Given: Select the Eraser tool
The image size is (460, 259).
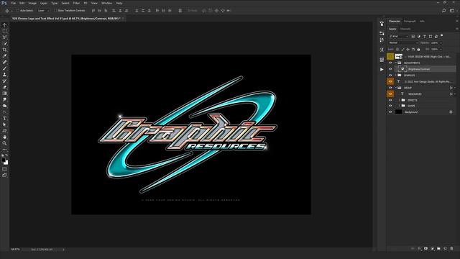Looking at the screenshot, I should [x=4, y=87].
